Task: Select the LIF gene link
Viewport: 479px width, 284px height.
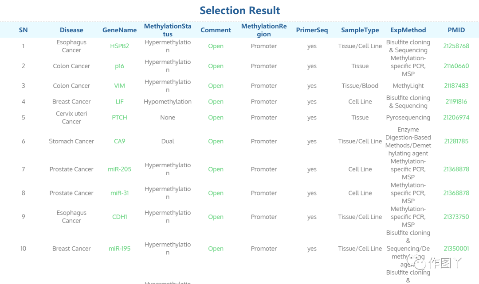Action: click(119, 101)
